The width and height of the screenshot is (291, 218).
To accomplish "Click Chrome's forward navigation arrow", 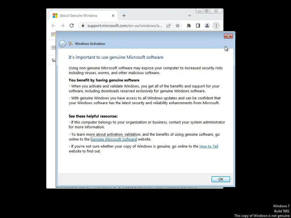I will click(63, 26).
